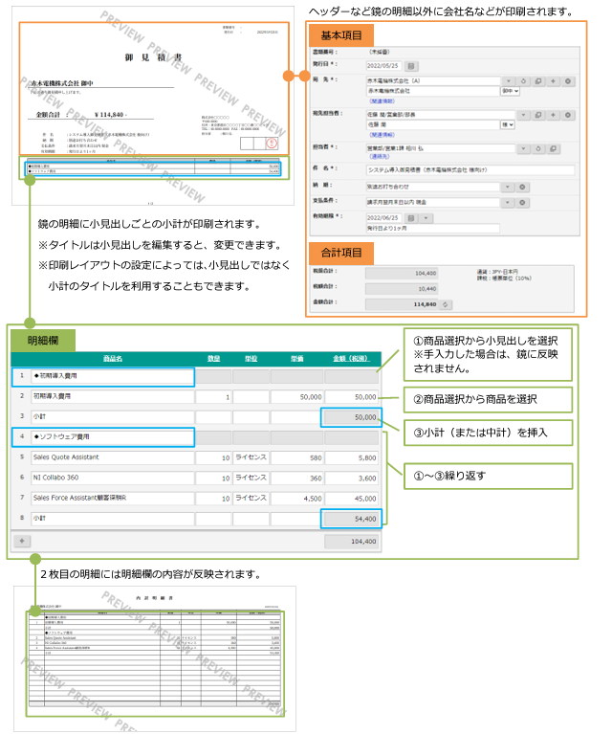612x734 pixels.
Task: Click the ◆初期導入費用 heading field in row 1
Action: 112,376
